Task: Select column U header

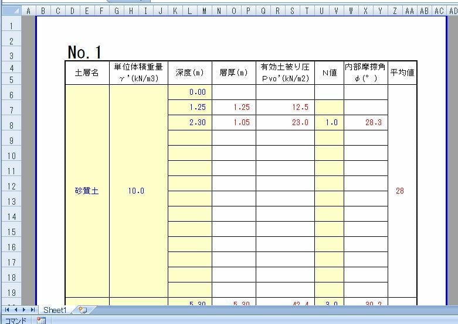Action: (321, 11)
